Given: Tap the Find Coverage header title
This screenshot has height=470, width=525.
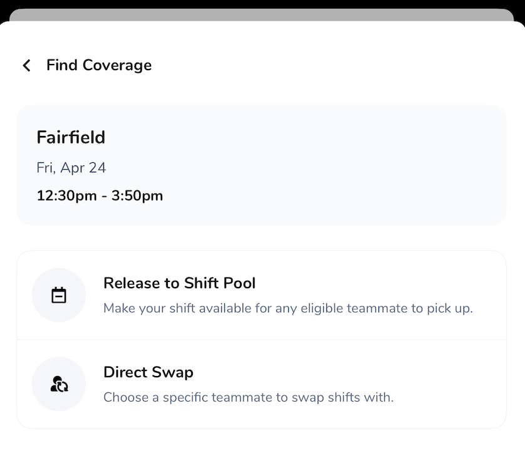Looking at the screenshot, I should point(99,65).
